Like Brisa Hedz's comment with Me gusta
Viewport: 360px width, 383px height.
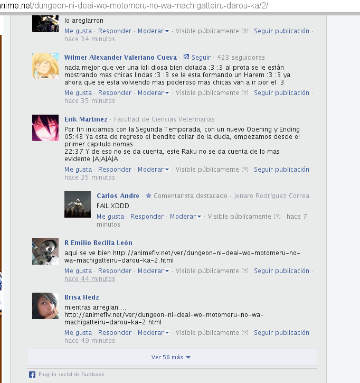(78, 333)
